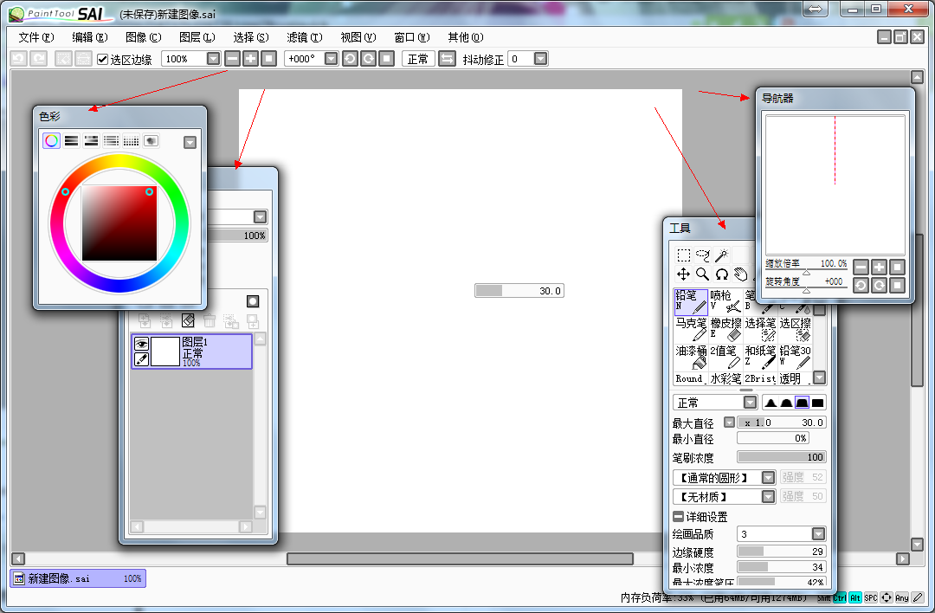Open the 文件(F) menu
935x613 pixels.
point(35,37)
